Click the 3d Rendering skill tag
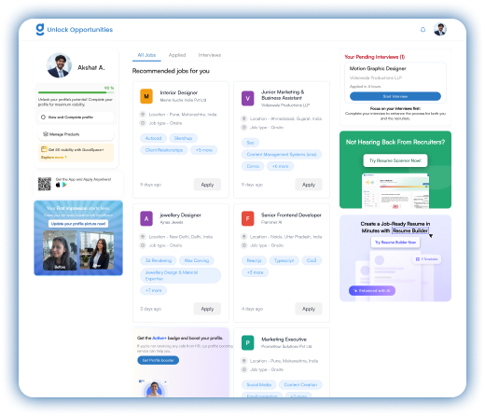Image resolution: width=485 pixels, height=416 pixels. (159, 260)
